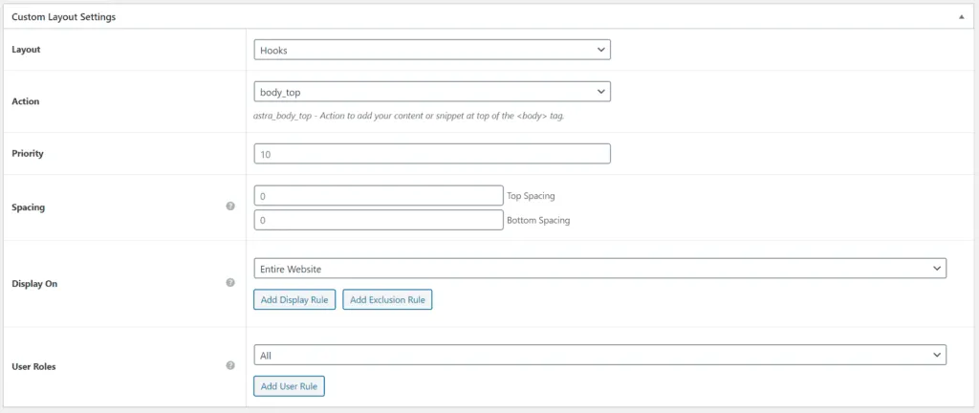Open the Layout dropdown showing Hooks
Image resolution: width=979 pixels, height=413 pixels.
(x=432, y=50)
